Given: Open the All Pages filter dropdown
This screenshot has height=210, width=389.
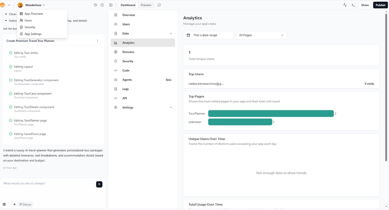Looking at the screenshot, I should [x=261, y=35].
